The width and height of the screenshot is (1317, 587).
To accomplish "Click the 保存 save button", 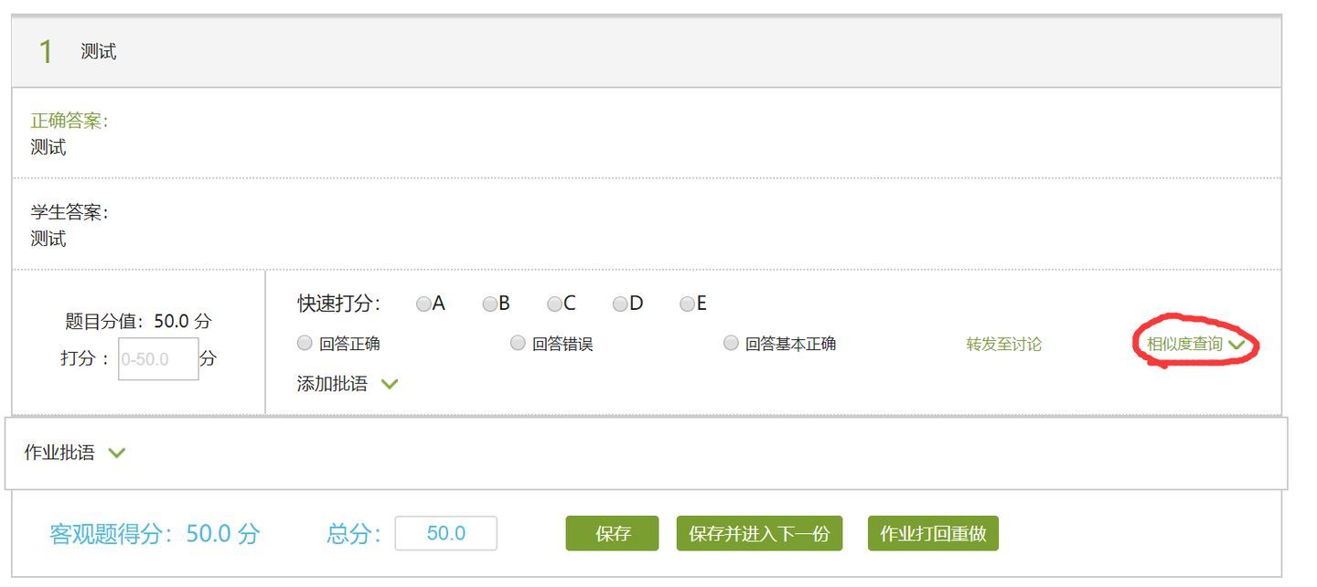I will coord(612,533).
